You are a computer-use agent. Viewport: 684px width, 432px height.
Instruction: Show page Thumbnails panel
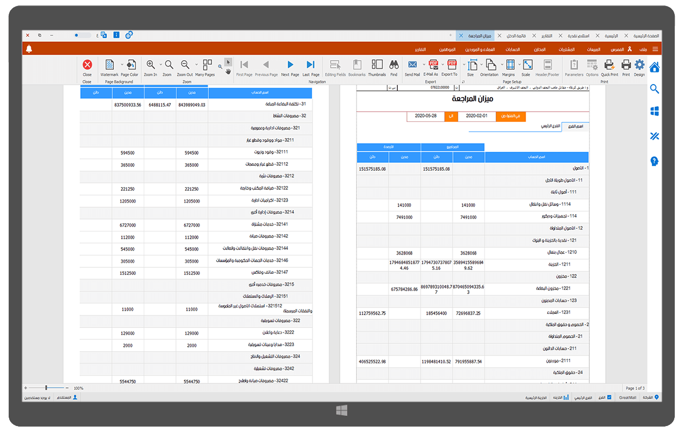(377, 66)
